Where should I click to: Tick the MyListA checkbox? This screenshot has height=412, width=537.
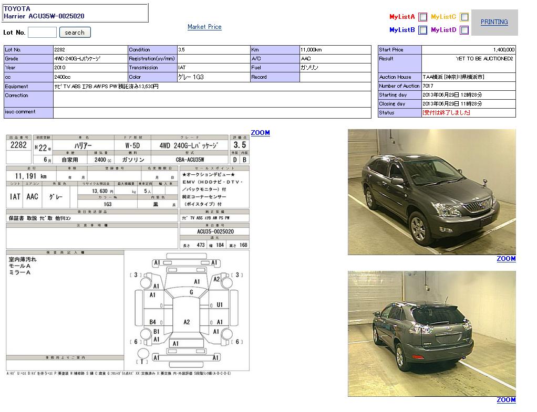click(x=422, y=17)
